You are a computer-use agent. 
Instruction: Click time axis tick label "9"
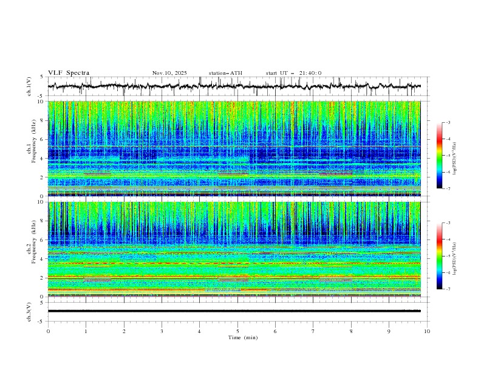(389, 331)
